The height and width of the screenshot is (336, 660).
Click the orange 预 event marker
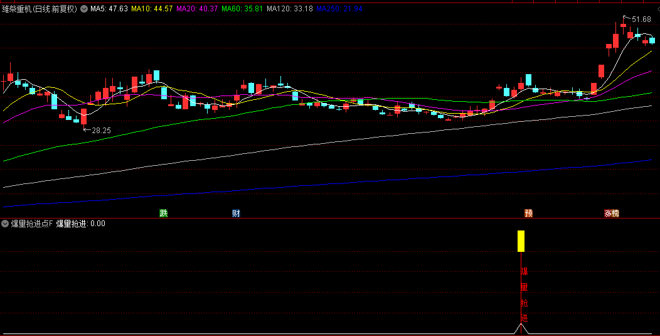529,214
